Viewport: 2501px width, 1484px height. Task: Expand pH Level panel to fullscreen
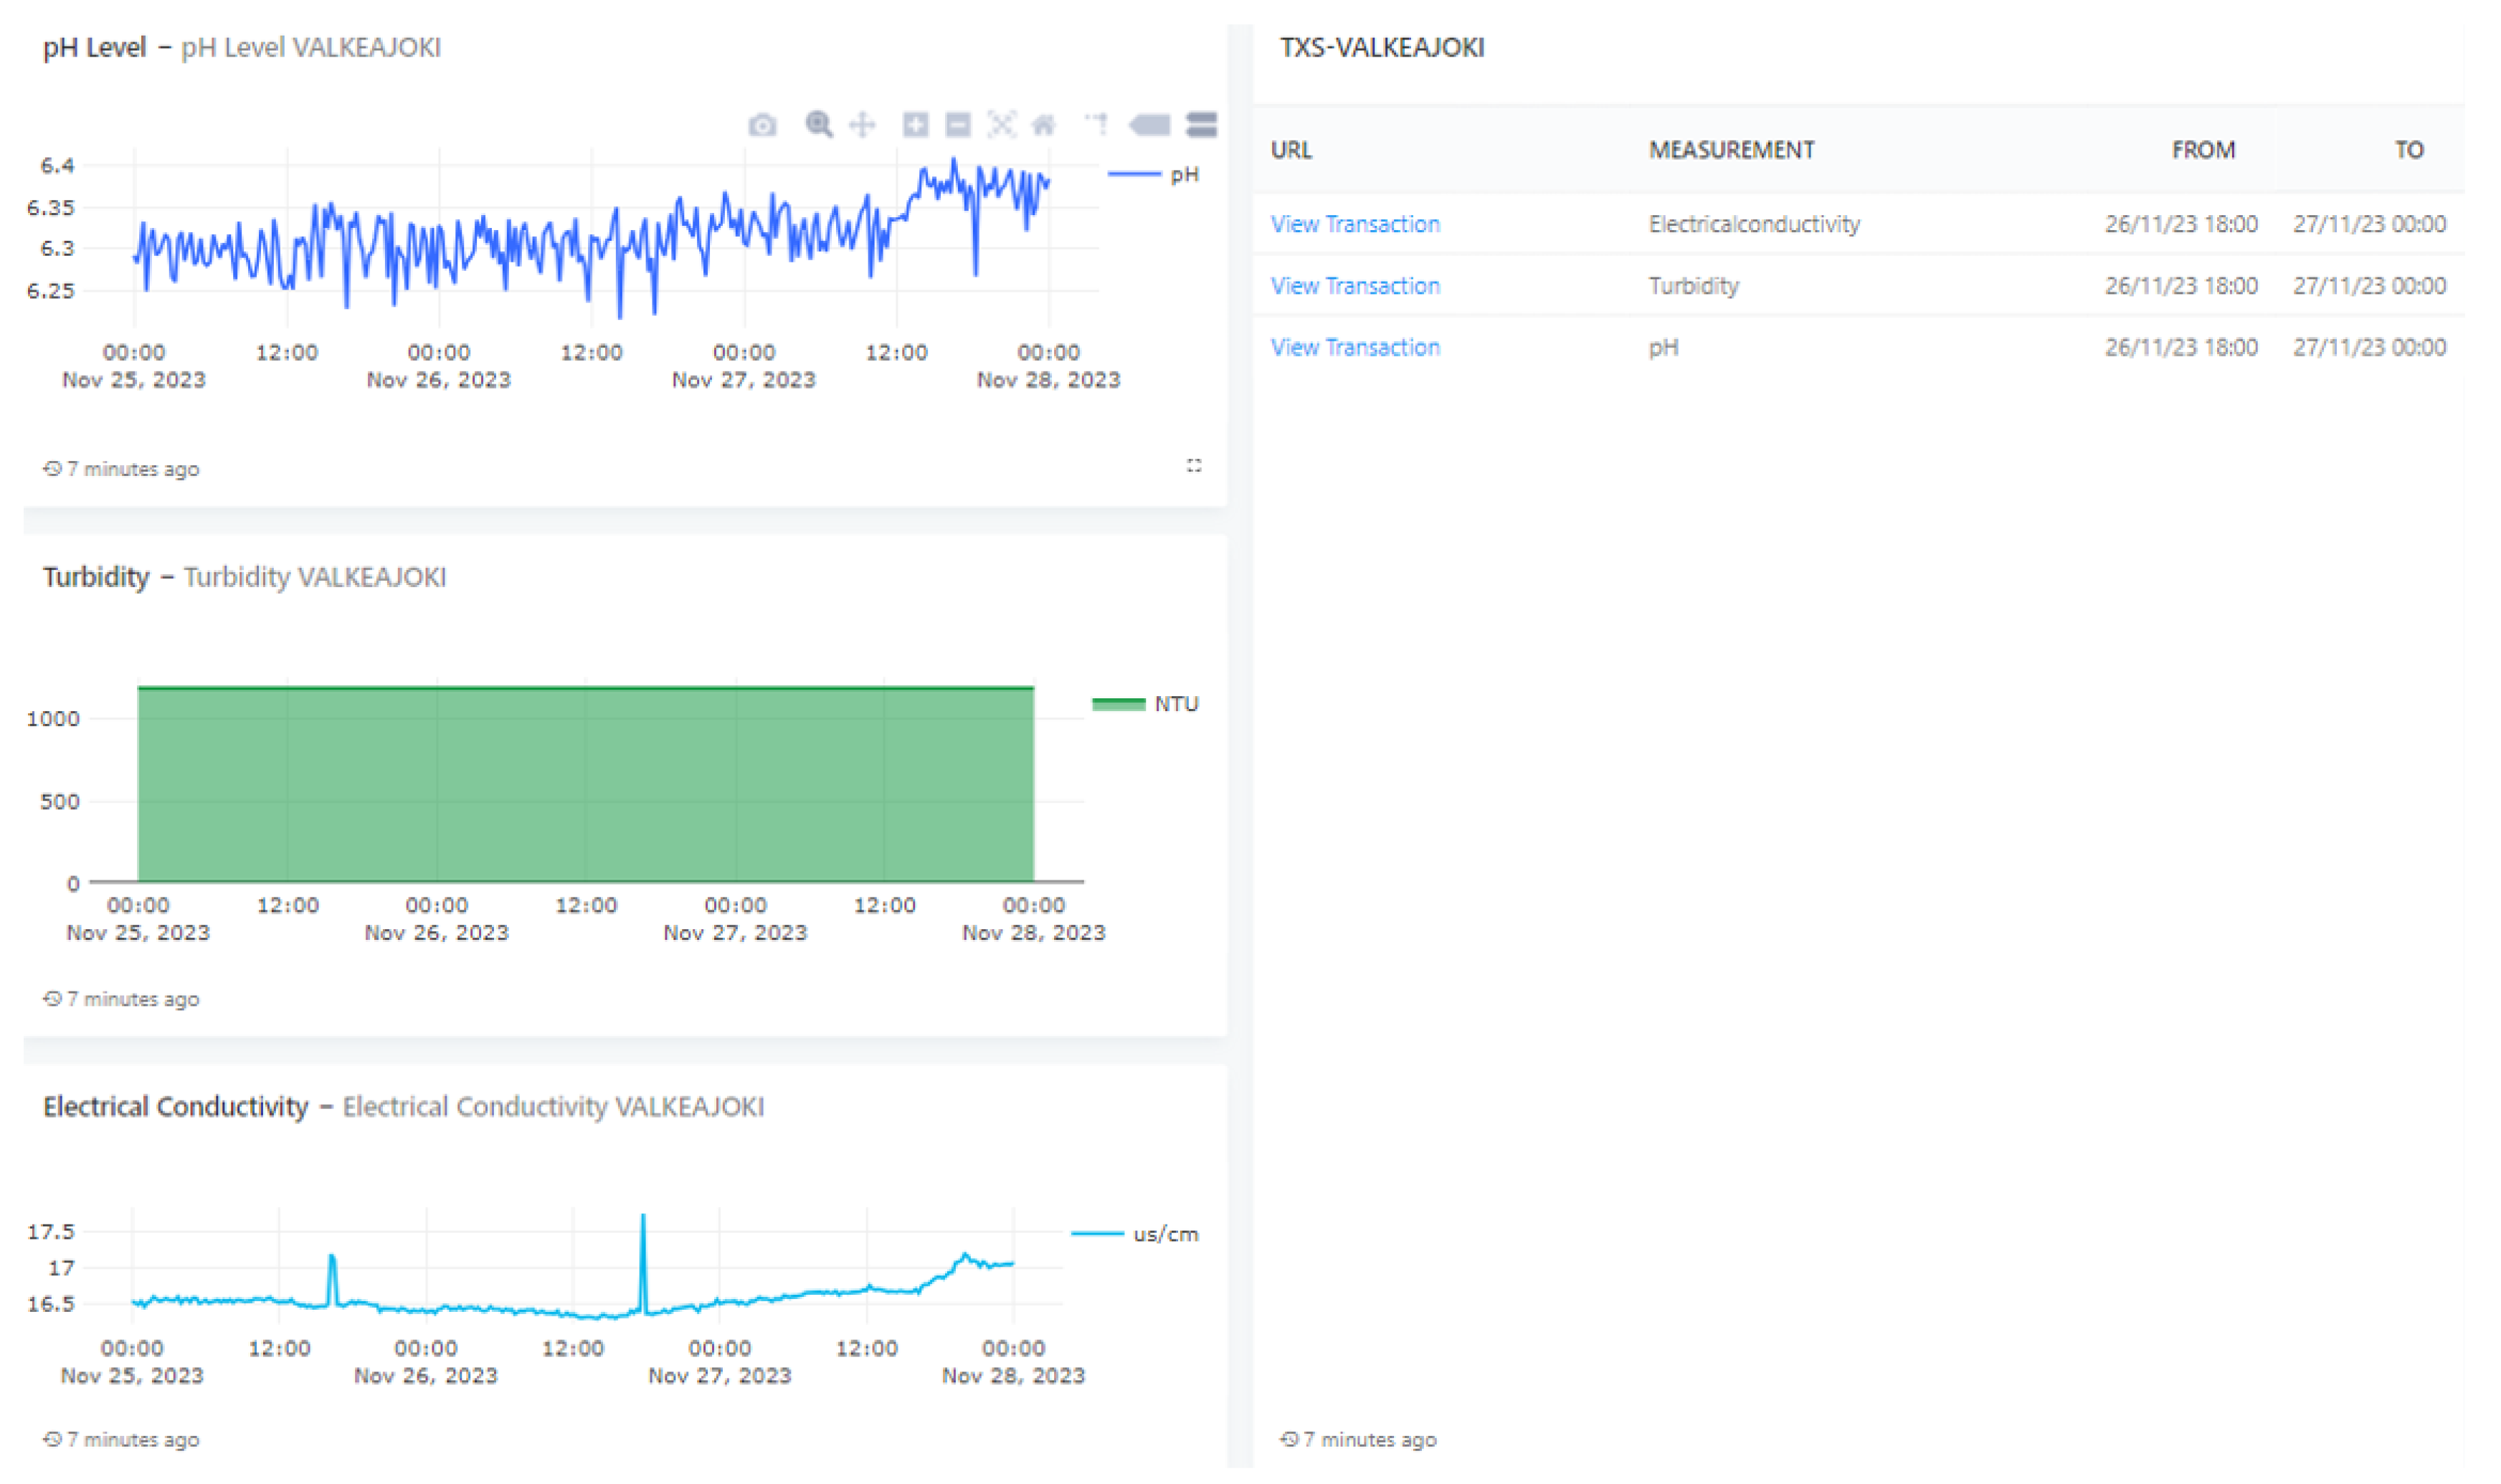tap(1194, 466)
